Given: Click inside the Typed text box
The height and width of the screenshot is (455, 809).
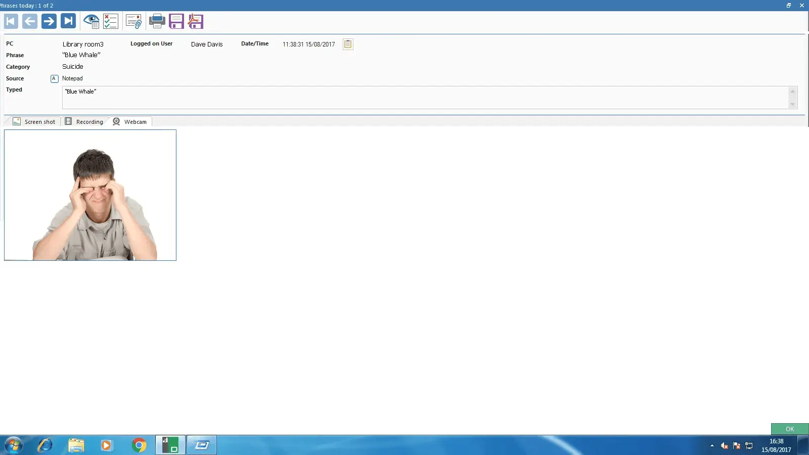Looking at the screenshot, I should click(425, 98).
